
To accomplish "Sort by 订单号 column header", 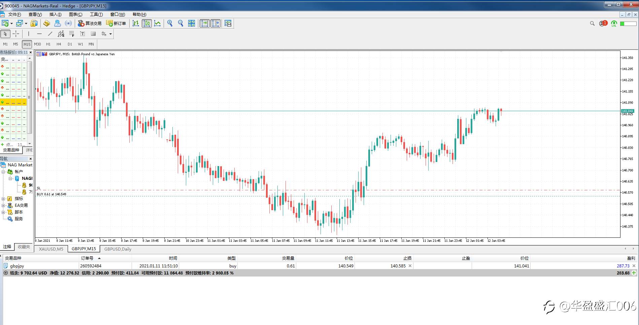I will click(105, 258).
